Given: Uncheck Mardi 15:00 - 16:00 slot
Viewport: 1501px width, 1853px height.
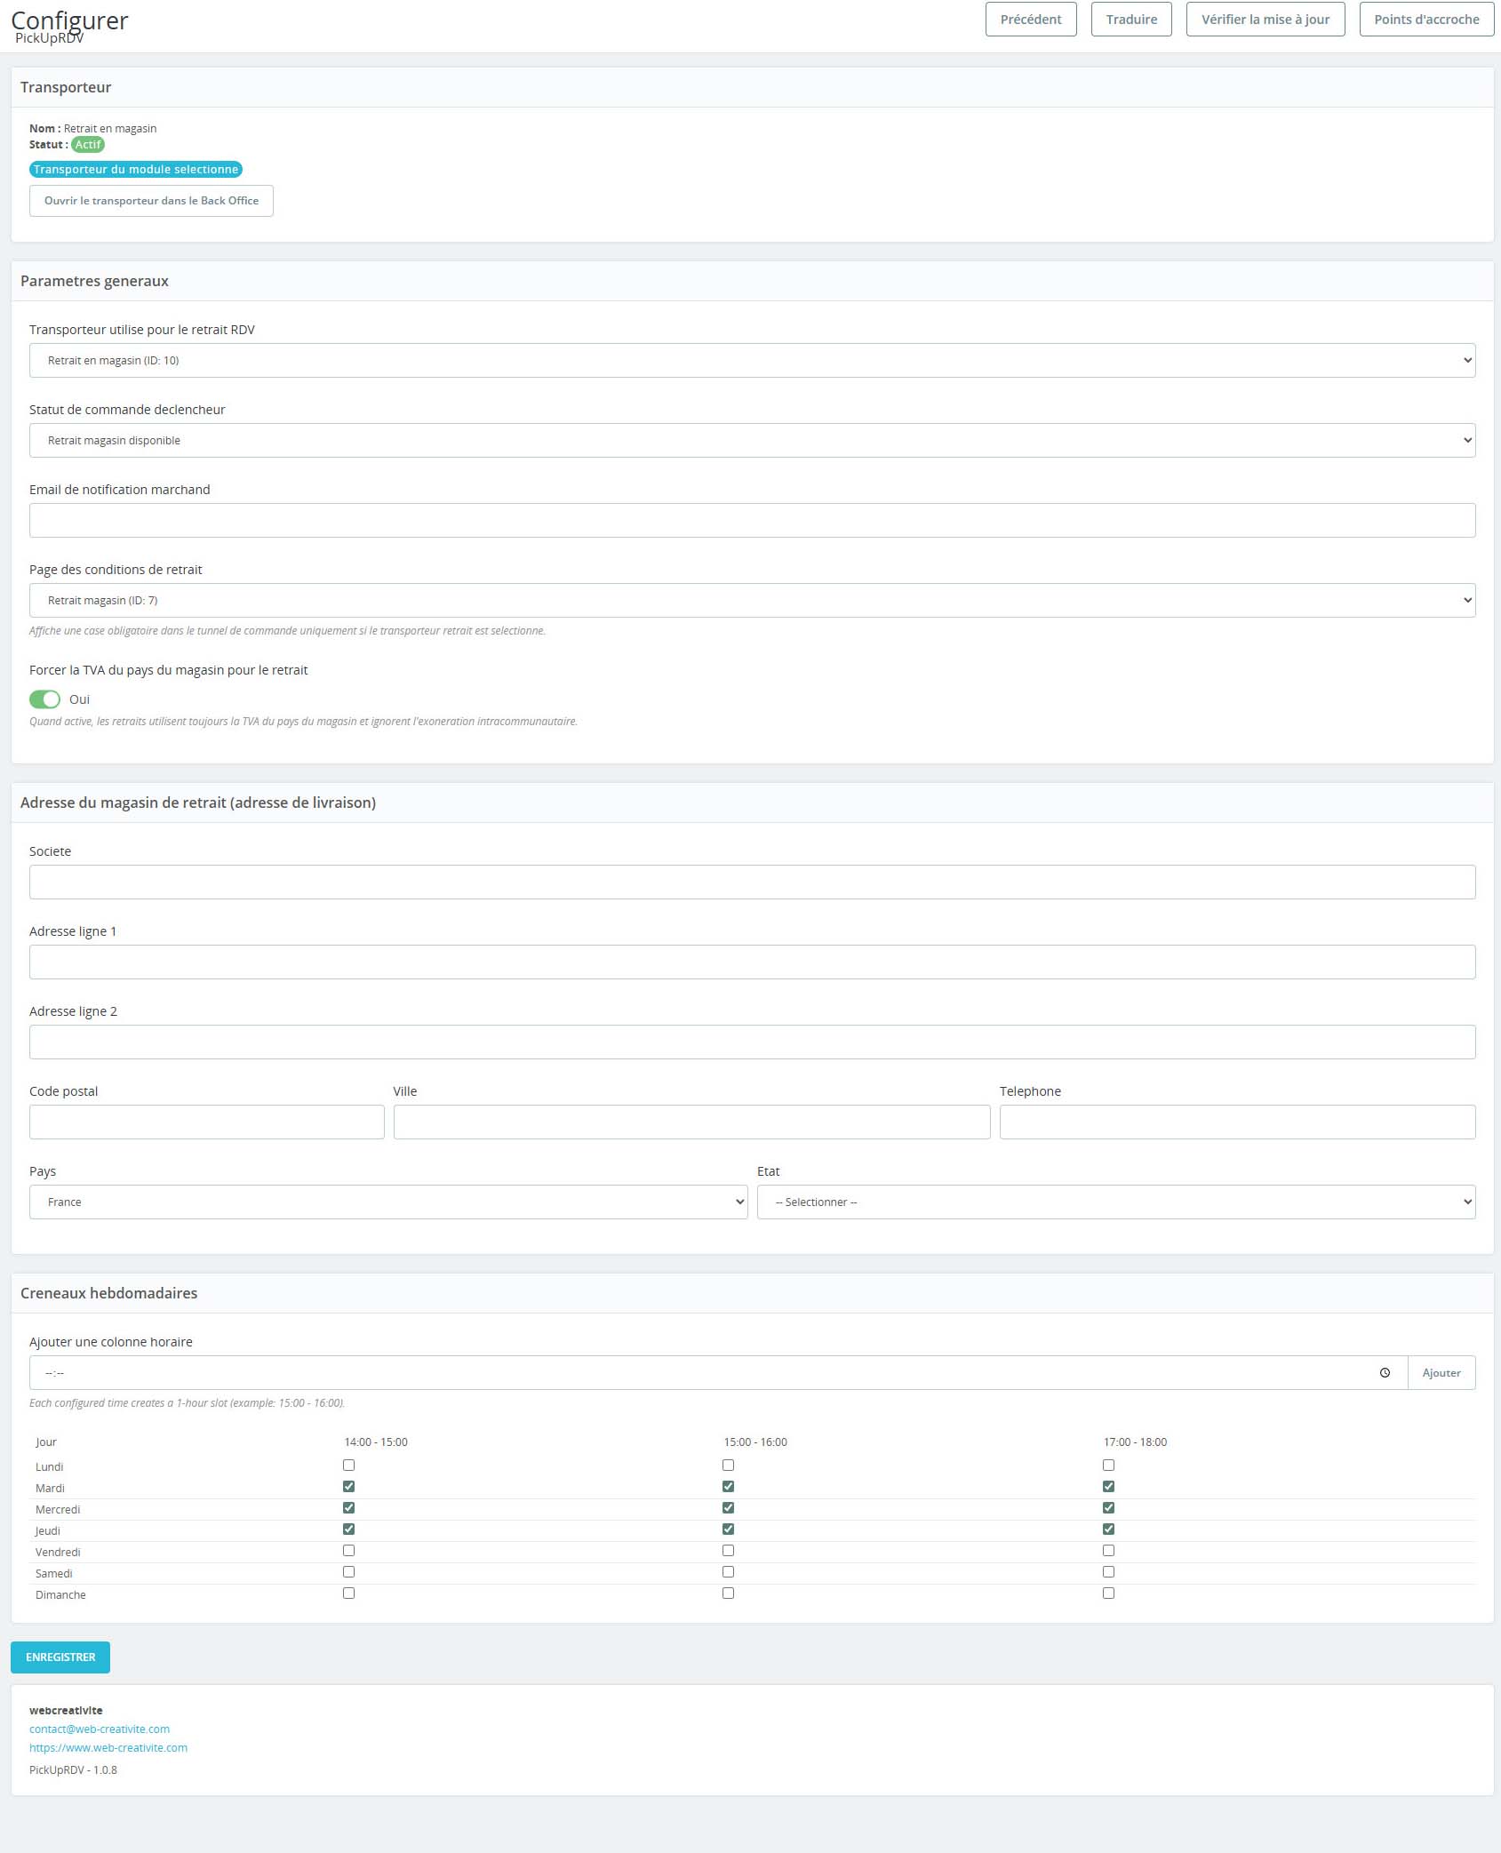Looking at the screenshot, I should tap(728, 1487).
